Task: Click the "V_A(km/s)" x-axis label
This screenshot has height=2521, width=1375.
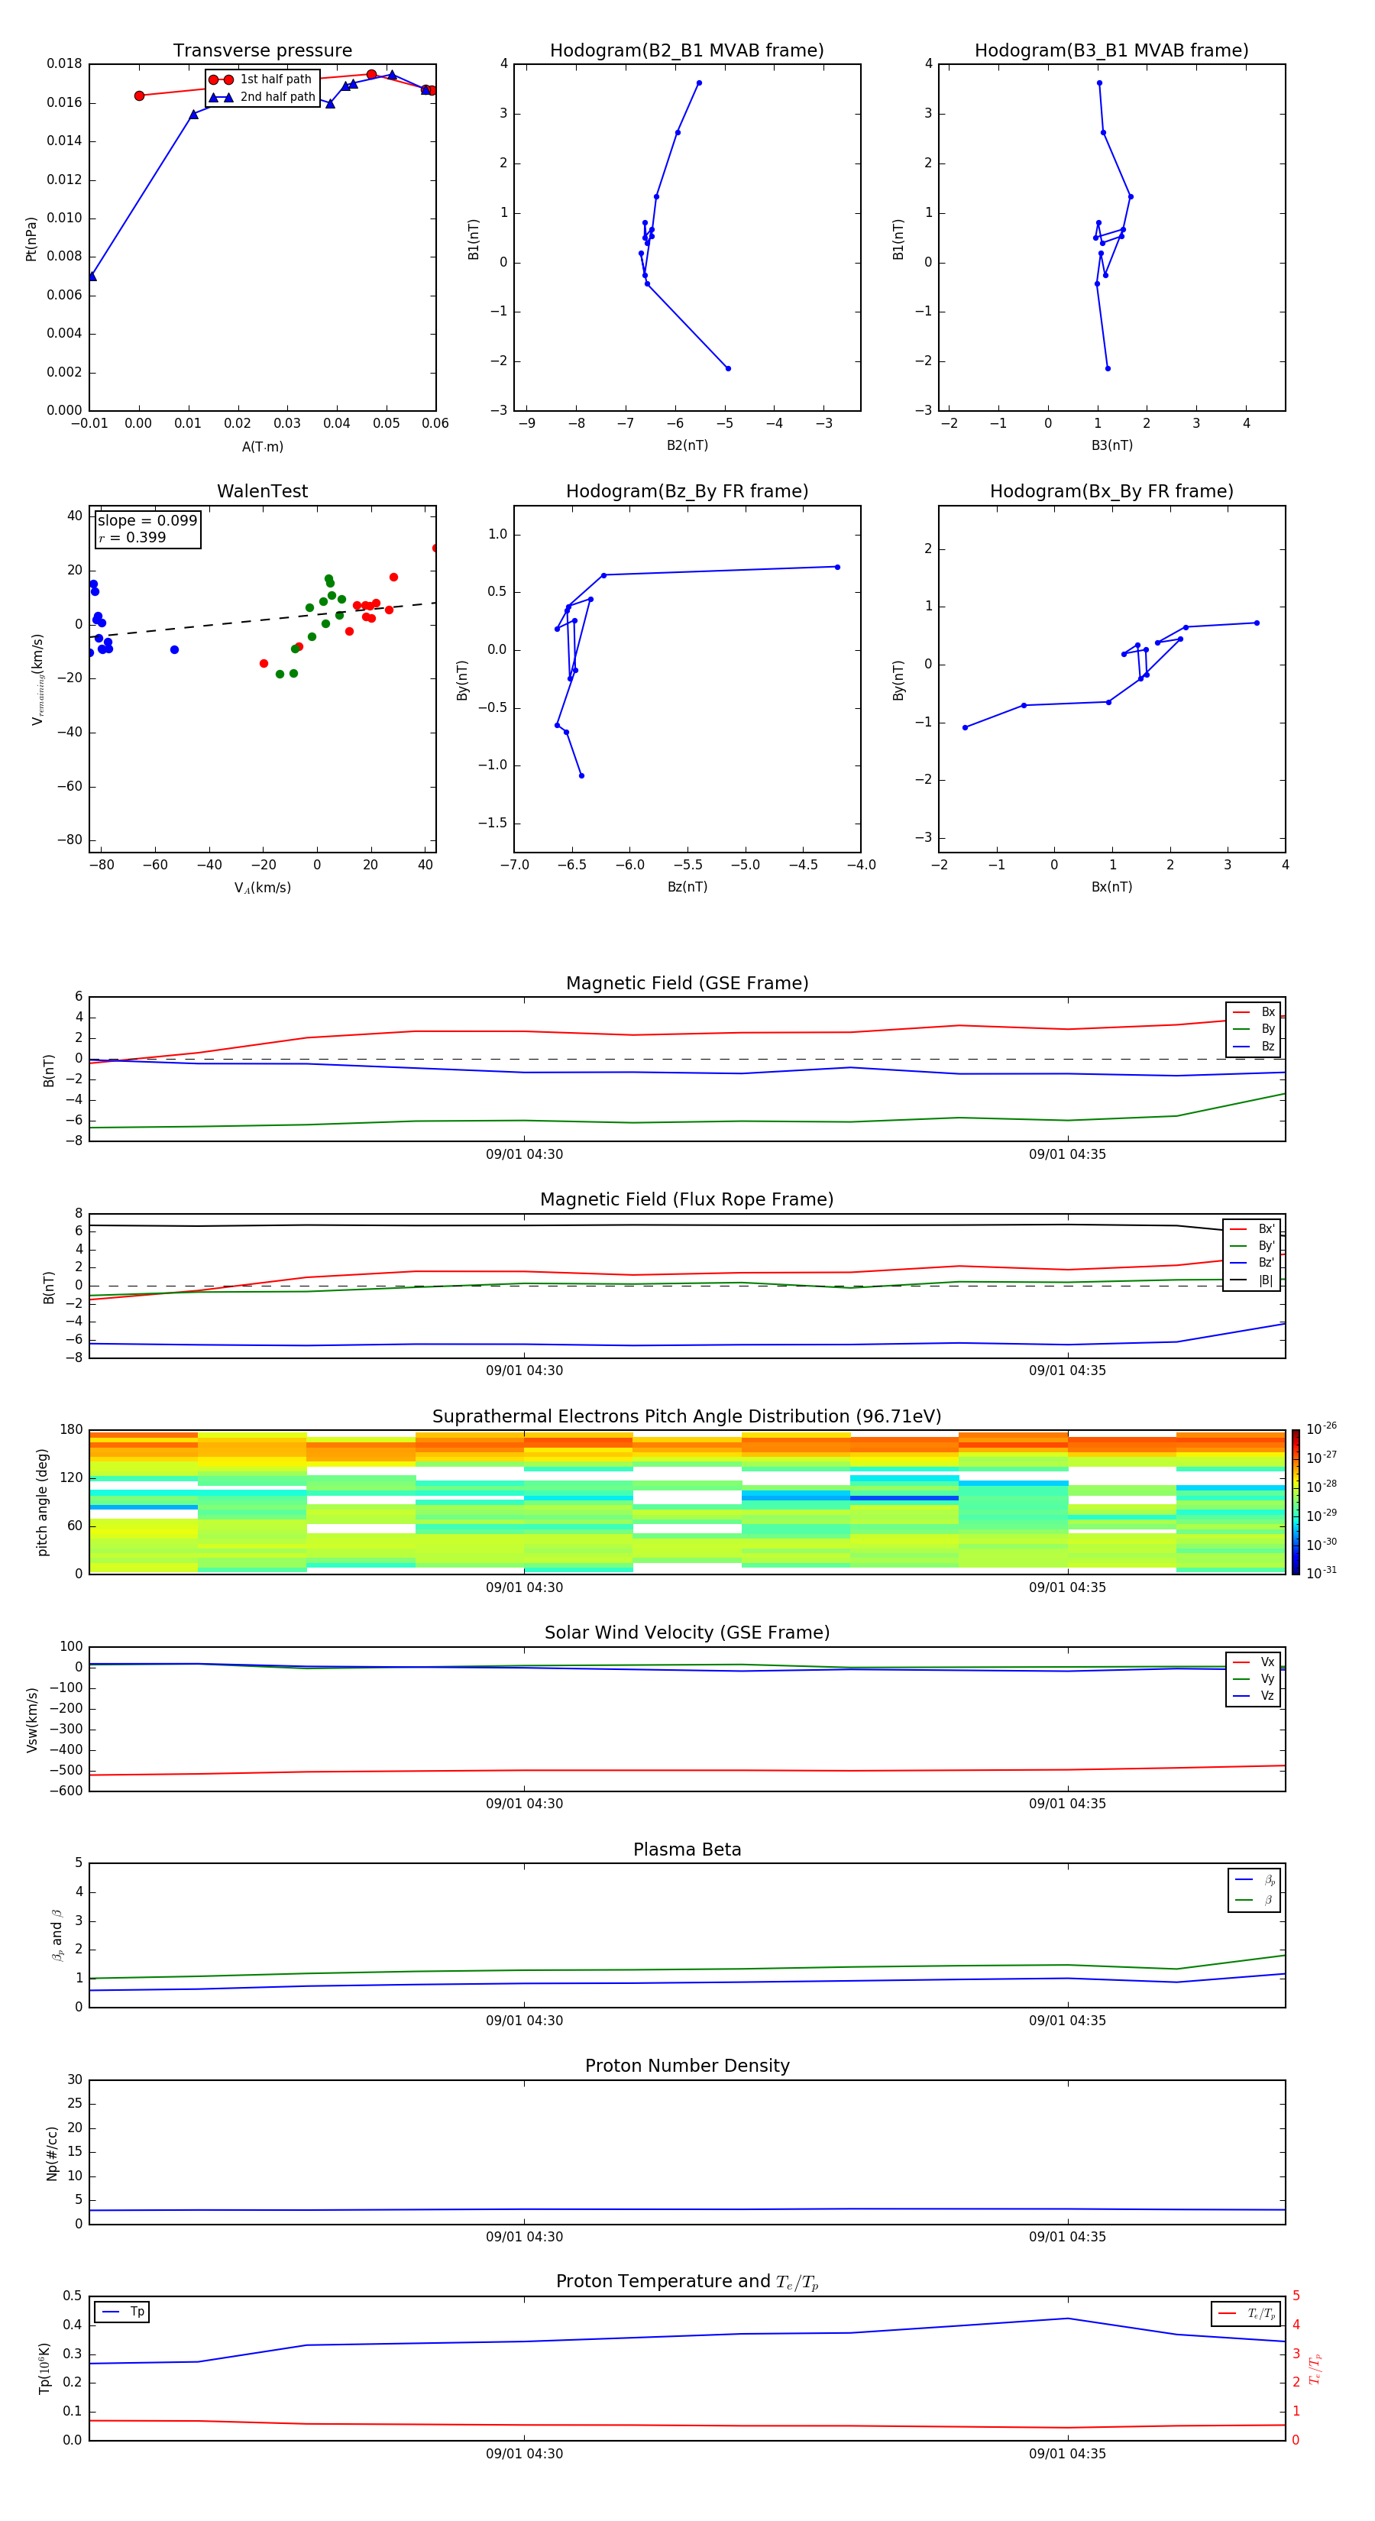Action: (262, 888)
